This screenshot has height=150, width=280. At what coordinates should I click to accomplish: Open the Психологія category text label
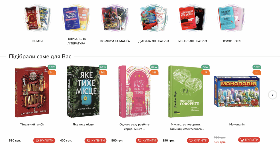(x=231, y=41)
